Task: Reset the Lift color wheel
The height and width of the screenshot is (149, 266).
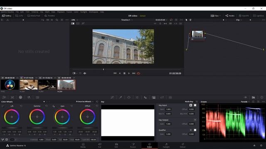Action: (x=21, y=106)
